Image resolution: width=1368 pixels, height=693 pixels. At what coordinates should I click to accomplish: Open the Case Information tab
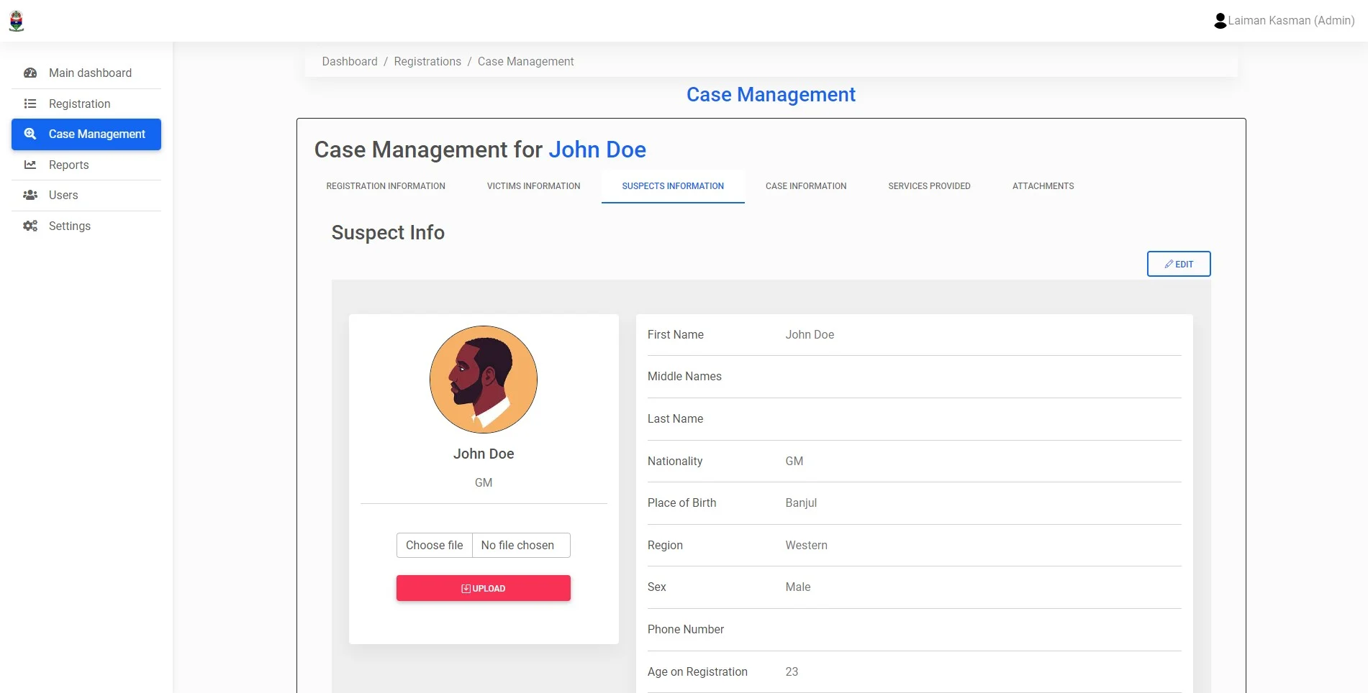806,186
